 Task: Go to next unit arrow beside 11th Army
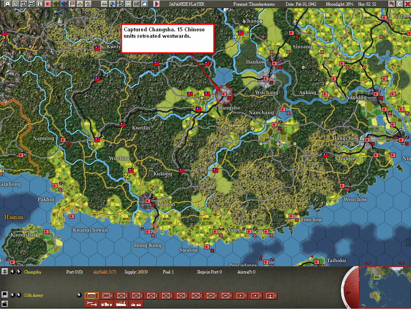pos(19,295)
